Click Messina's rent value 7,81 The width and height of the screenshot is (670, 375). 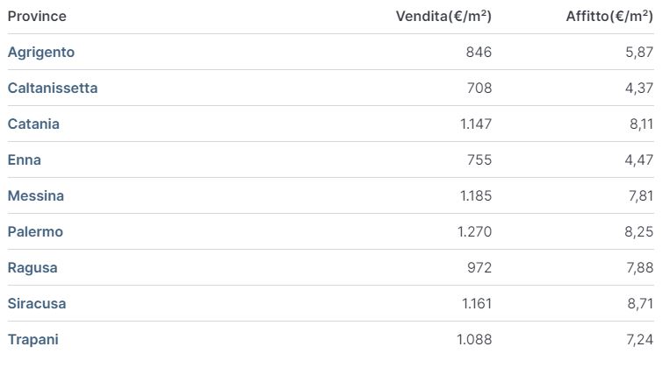[640, 196]
